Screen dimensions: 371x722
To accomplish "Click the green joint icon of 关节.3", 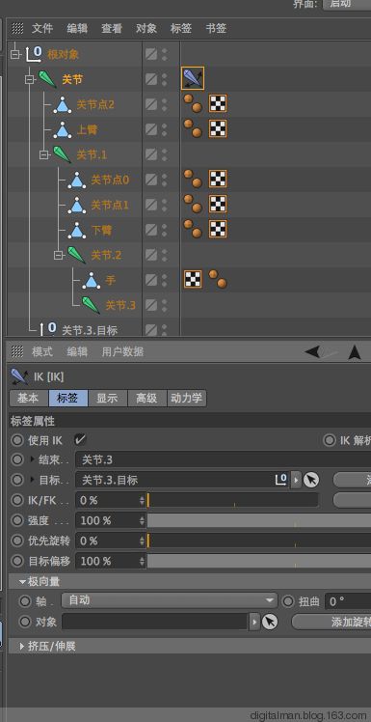I will pyautogui.click(x=91, y=305).
